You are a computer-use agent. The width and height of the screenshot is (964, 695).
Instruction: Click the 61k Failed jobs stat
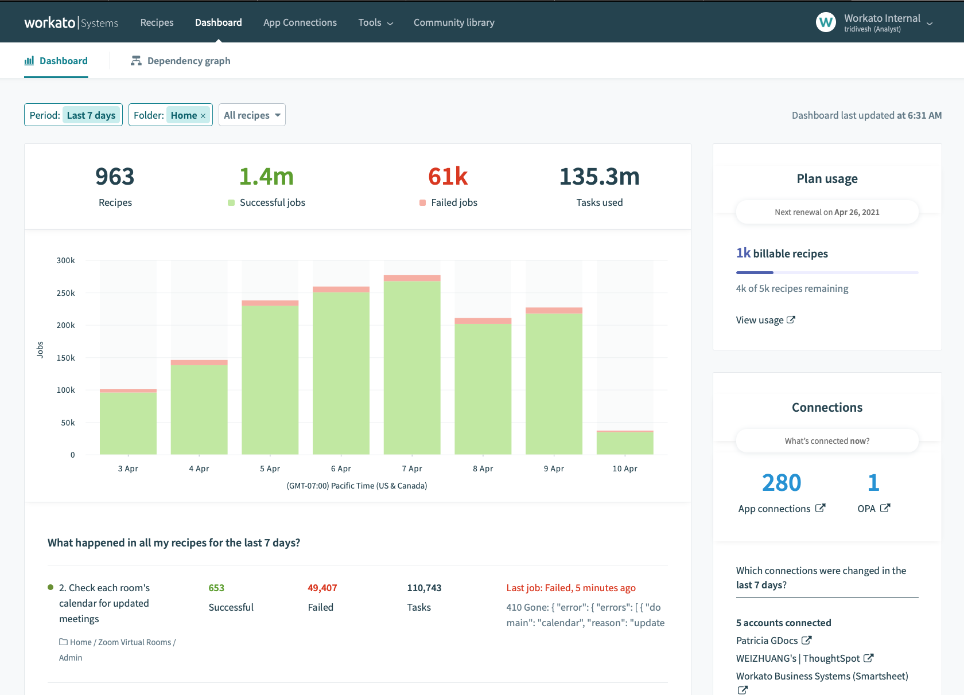coord(448,186)
